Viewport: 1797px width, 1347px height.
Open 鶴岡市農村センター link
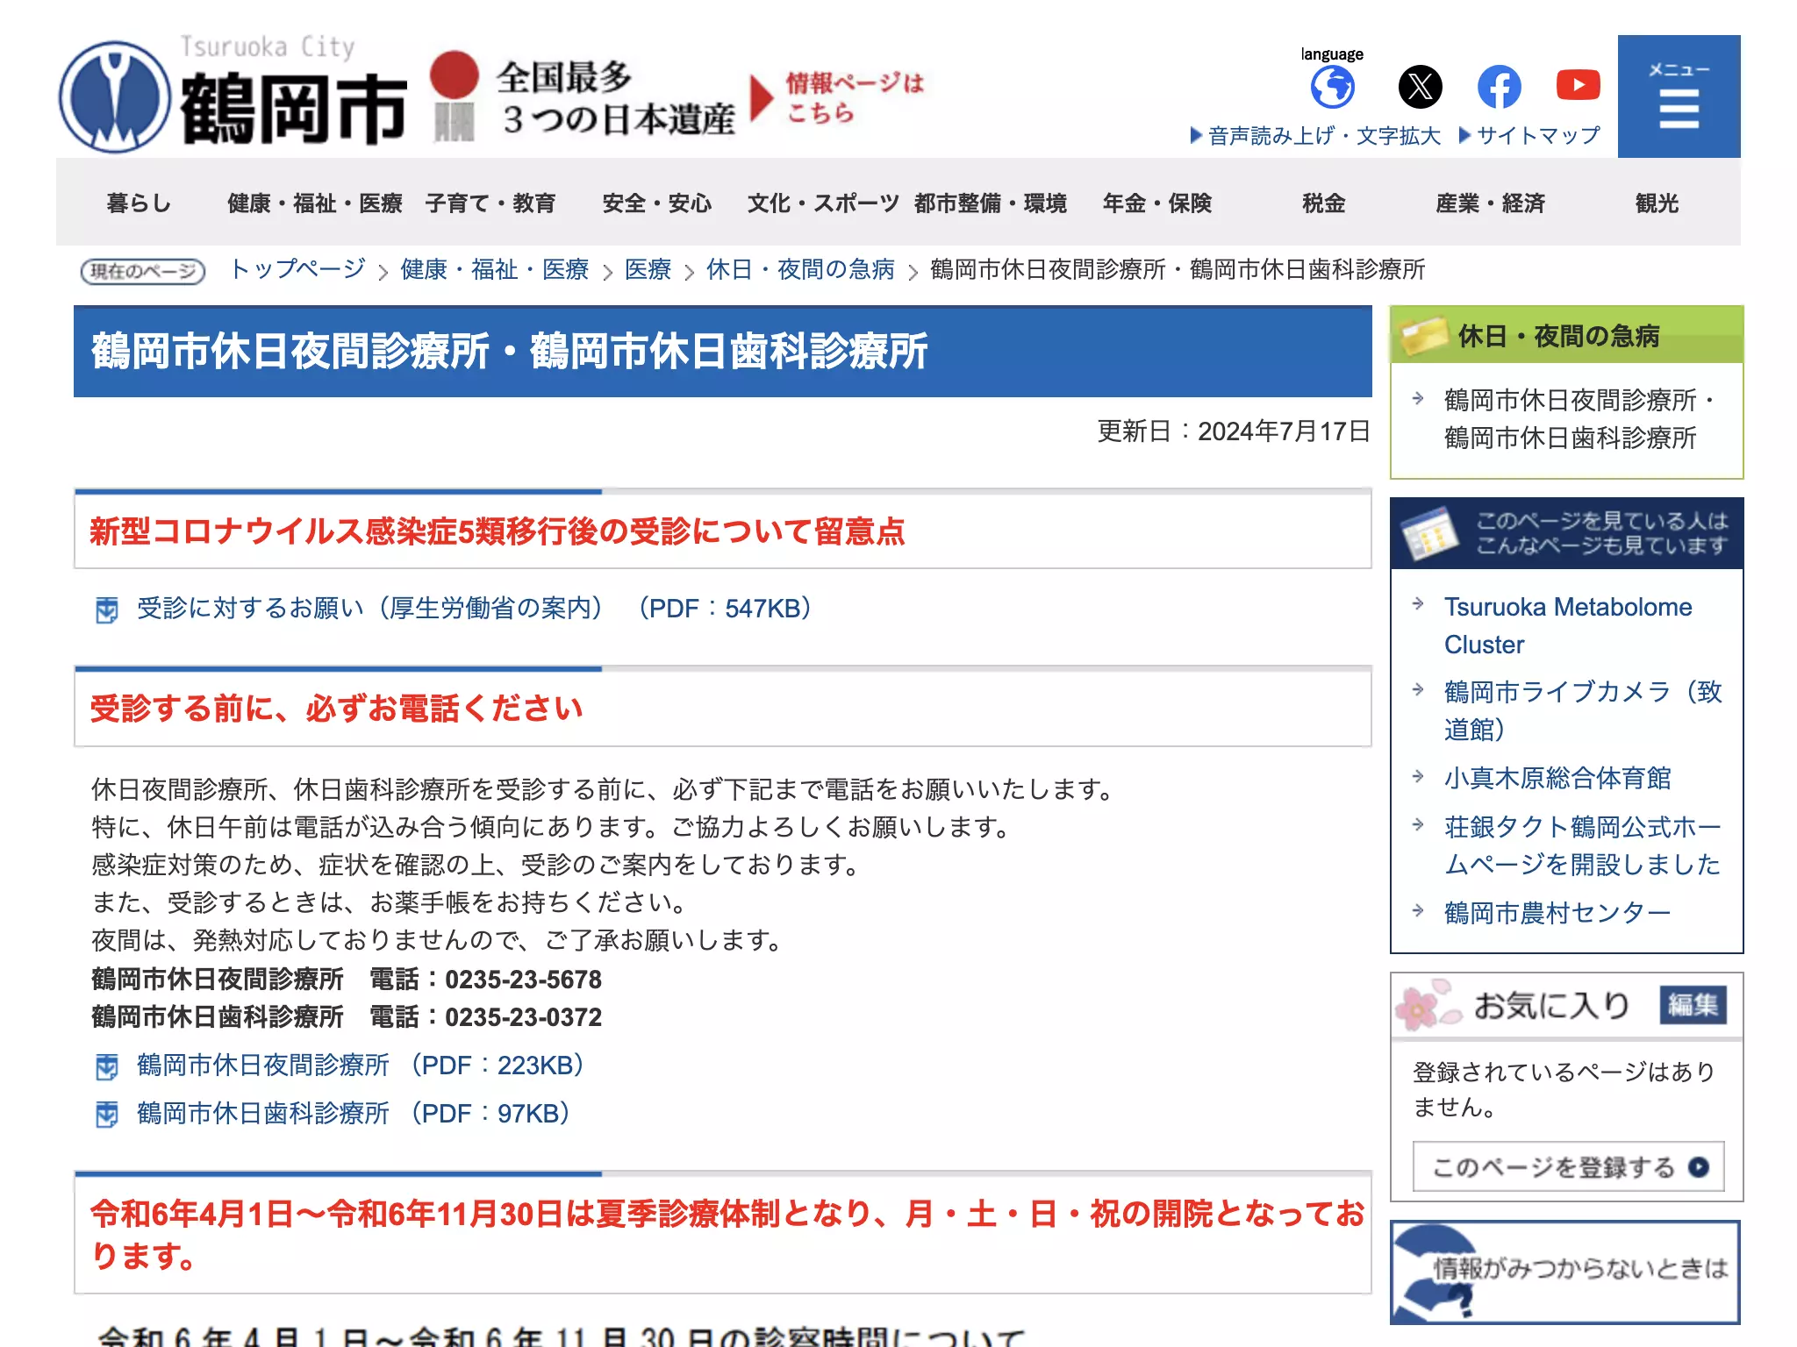(x=1557, y=913)
